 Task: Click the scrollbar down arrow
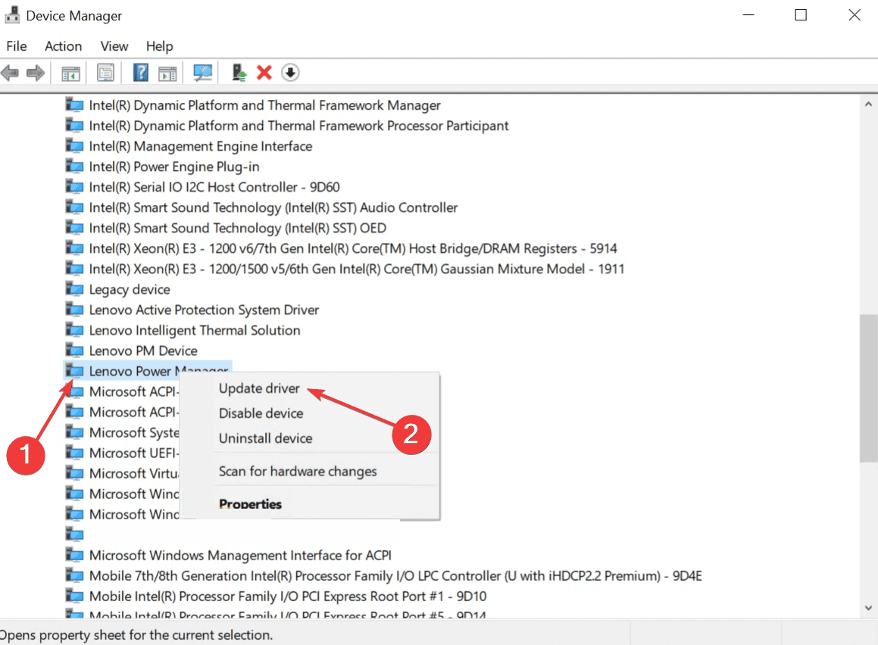(868, 607)
